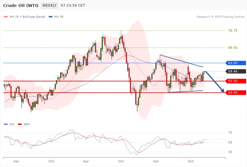Click the WEEKLY timeframe badge
Image resolution: width=247 pixels, height=167 pixels.
pos(49,6)
